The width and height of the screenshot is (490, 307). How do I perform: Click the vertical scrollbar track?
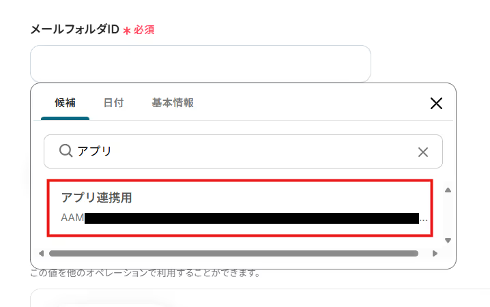(447, 215)
